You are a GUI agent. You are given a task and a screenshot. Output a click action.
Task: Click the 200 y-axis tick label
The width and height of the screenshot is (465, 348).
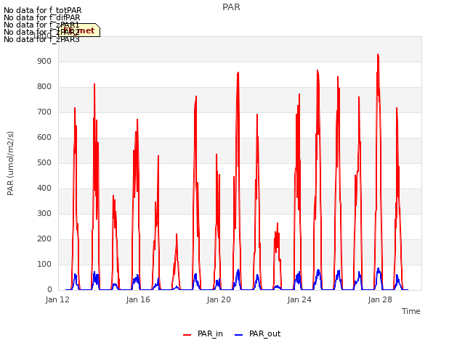(44, 239)
